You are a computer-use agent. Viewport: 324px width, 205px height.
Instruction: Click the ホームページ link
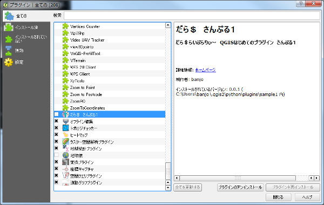[x=205, y=70]
